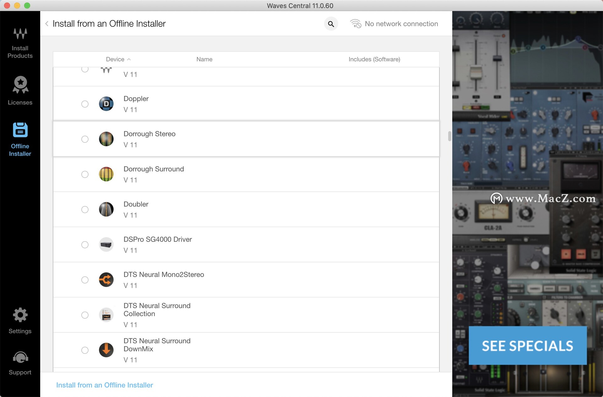Click the no network connection wifi icon
The width and height of the screenshot is (603, 397).
pyautogui.click(x=356, y=24)
